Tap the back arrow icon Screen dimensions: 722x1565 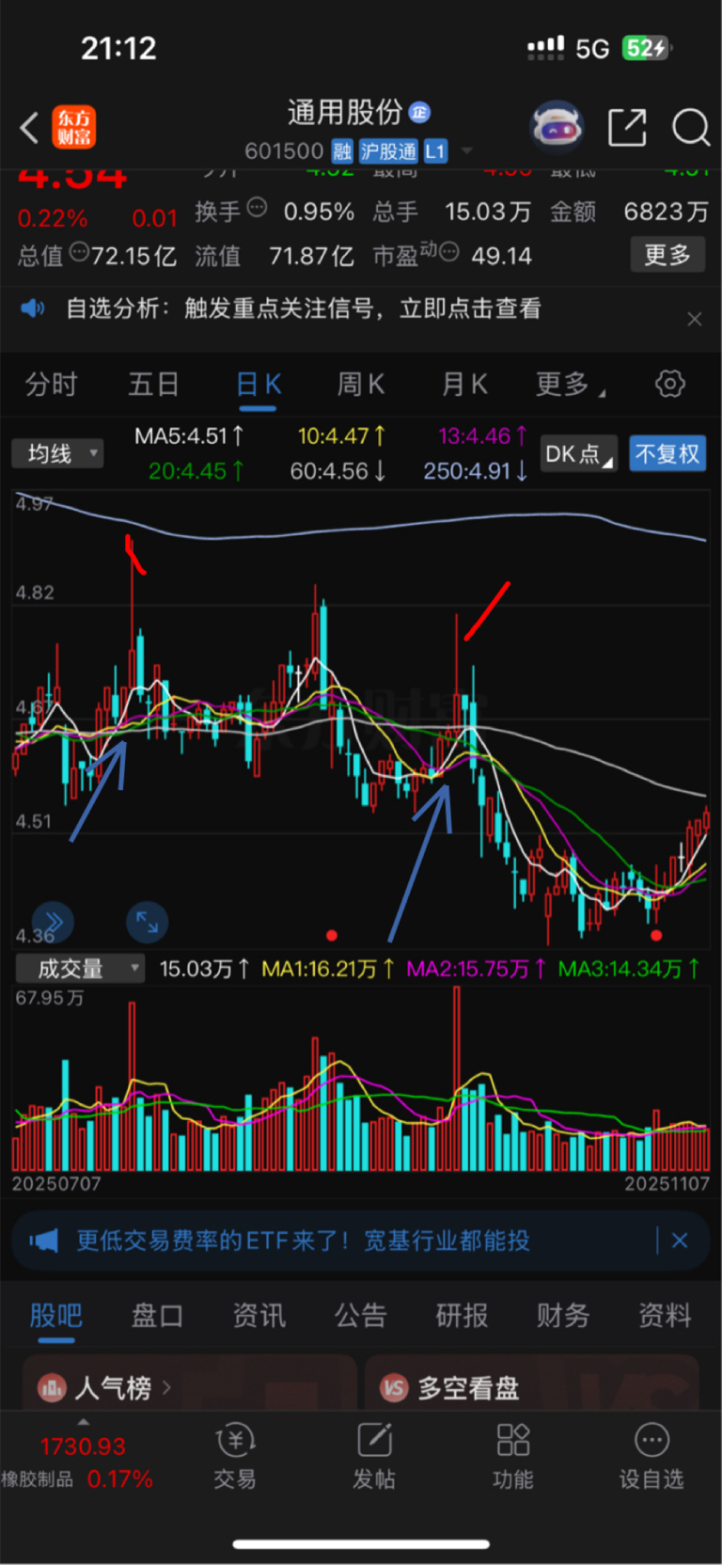coord(30,127)
